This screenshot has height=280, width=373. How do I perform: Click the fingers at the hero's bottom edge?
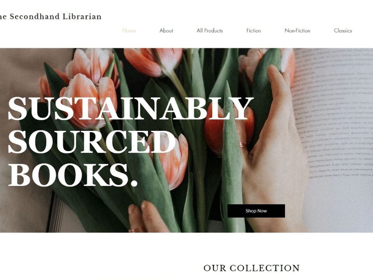click(148, 217)
